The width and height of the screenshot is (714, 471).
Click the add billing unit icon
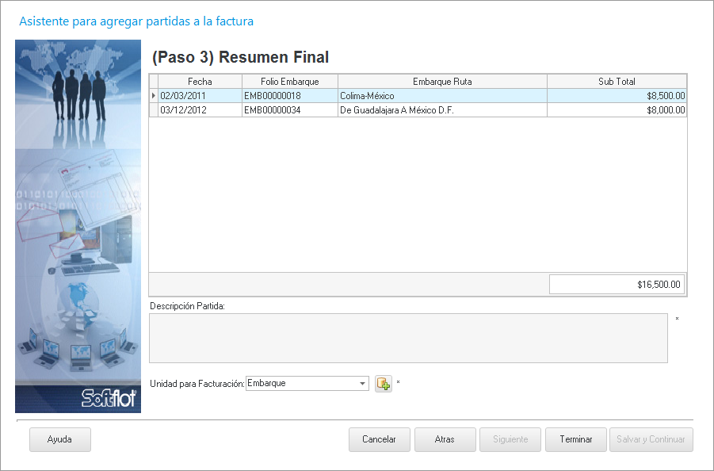(384, 384)
